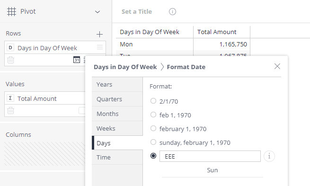Switch to the Months tab
The image size is (310, 186).
(x=117, y=114)
